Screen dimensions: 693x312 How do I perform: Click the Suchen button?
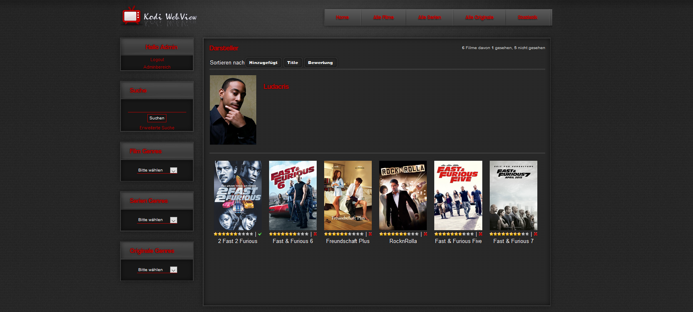pos(157,118)
